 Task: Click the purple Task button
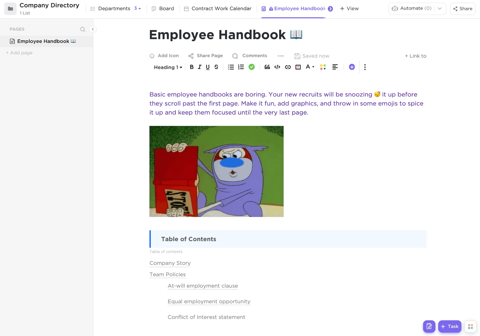tap(450, 326)
